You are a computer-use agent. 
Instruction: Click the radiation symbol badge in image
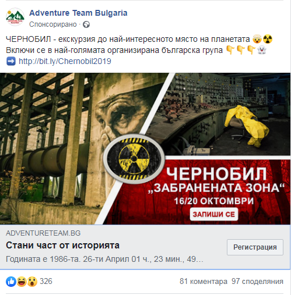coord(134,159)
